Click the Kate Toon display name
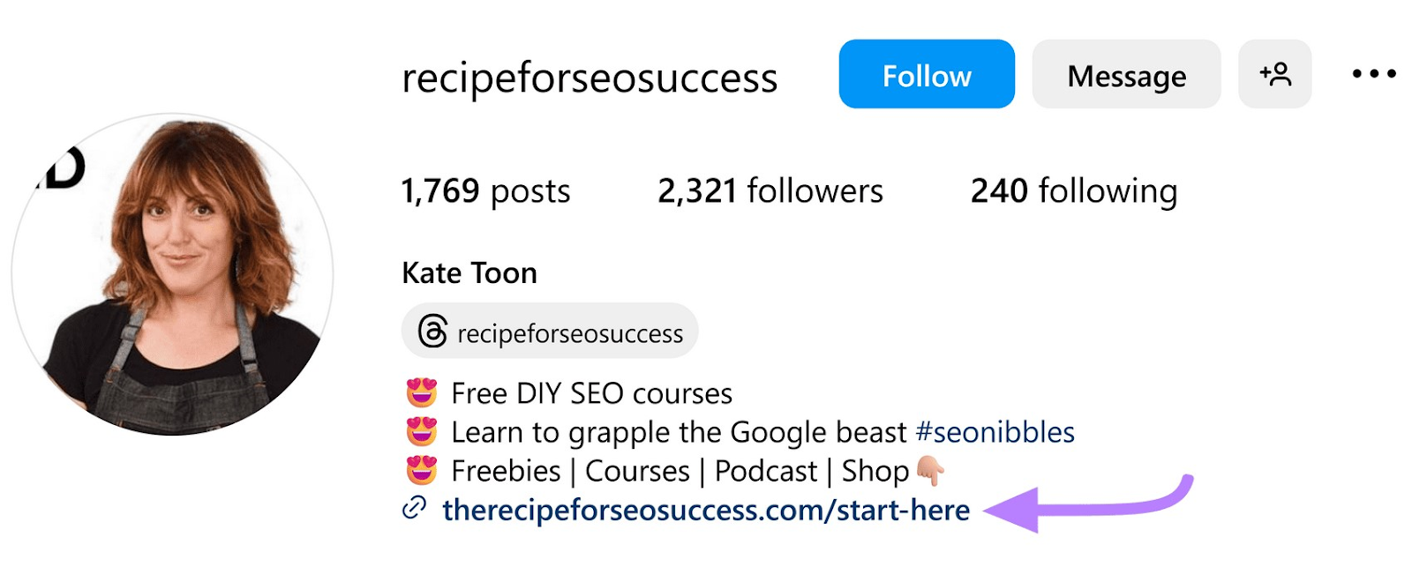 click(469, 272)
